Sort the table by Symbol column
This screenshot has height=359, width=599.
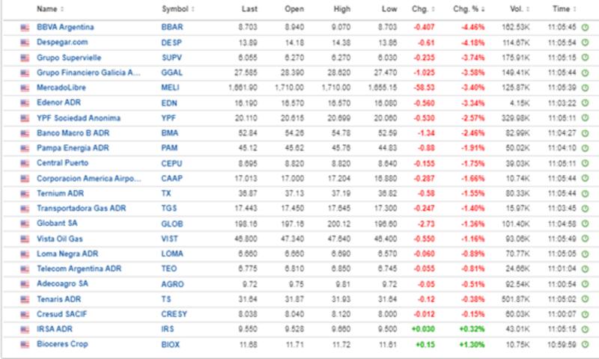click(x=177, y=9)
